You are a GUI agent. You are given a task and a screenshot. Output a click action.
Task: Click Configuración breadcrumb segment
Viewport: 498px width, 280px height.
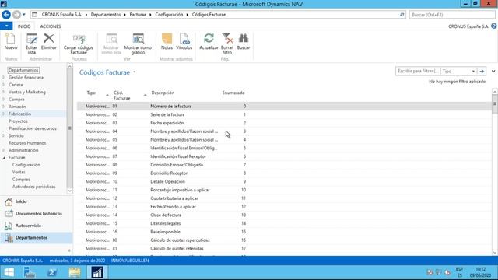pos(169,15)
